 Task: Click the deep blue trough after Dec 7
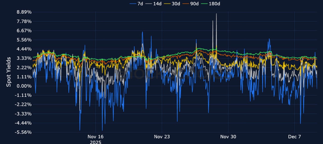click(300, 123)
